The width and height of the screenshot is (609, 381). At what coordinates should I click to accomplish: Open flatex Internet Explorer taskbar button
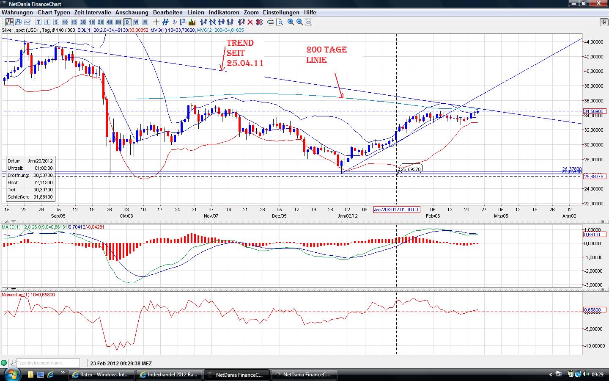point(102,375)
